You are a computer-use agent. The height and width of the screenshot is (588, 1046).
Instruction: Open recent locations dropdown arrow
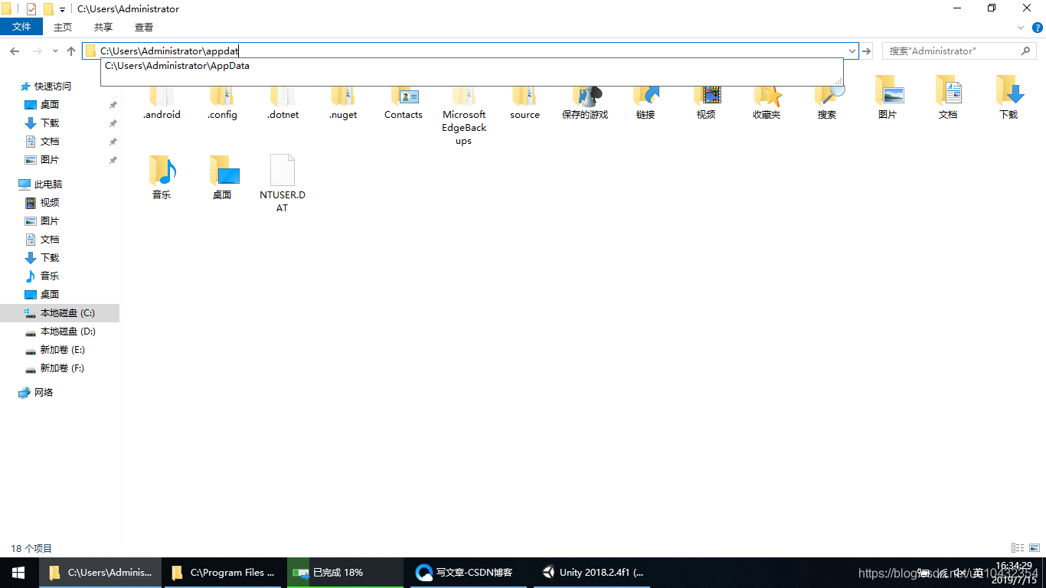(x=55, y=51)
